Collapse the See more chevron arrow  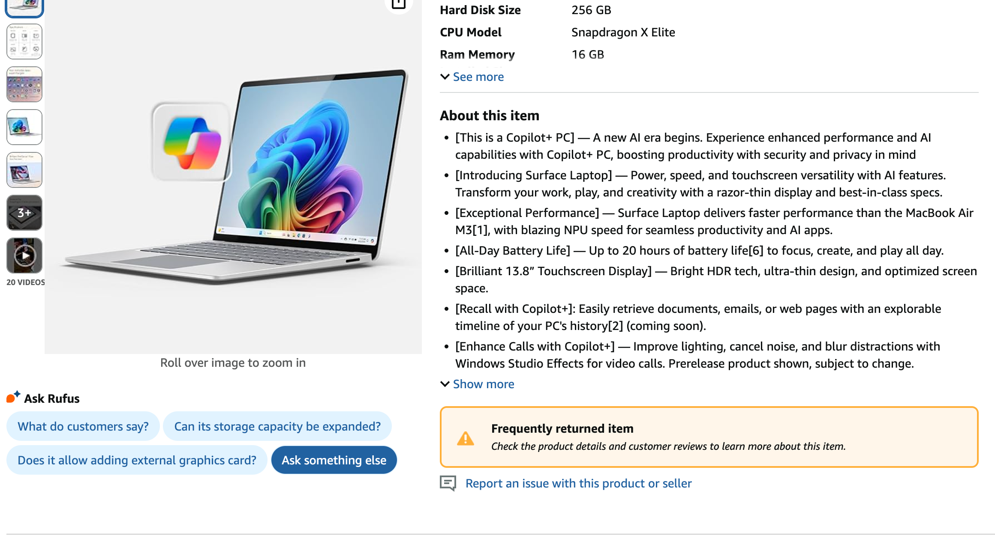445,77
